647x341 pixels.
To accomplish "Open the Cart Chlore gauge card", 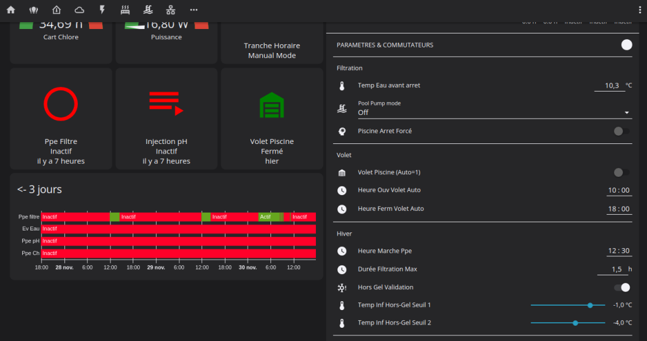I will coord(61,42).
